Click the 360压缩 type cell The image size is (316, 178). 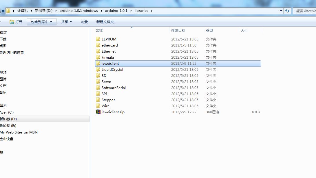click(212, 112)
